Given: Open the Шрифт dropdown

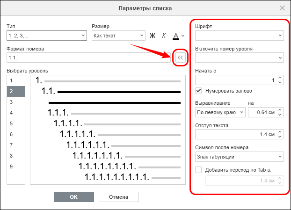Looking at the screenshot, I should 240,36.
